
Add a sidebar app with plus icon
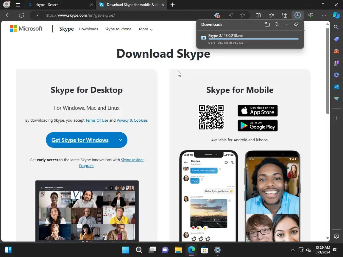(x=336, y=118)
